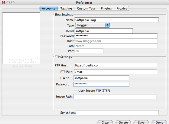The image size is (169, 124).
Task: Select the FTP Host field
Action: [115, 65]
